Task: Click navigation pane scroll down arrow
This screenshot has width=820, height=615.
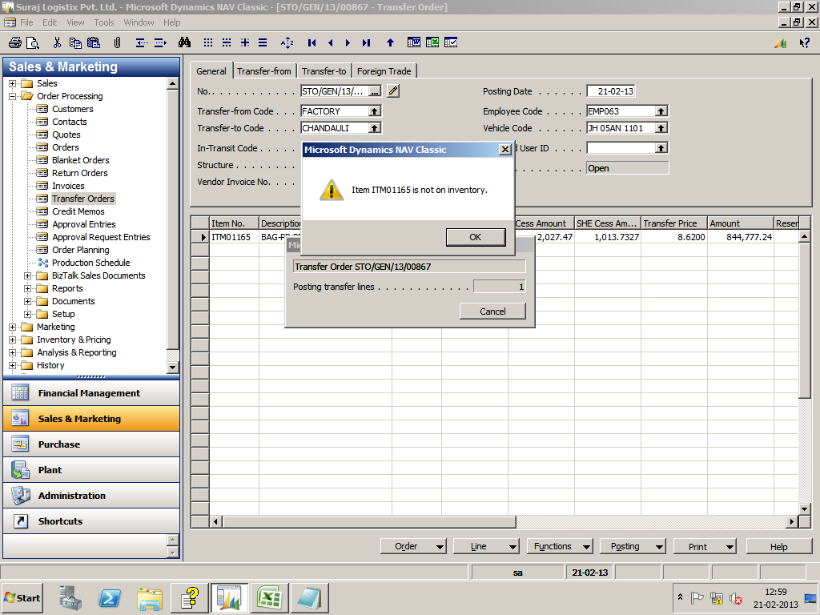Action: (173, 368)
